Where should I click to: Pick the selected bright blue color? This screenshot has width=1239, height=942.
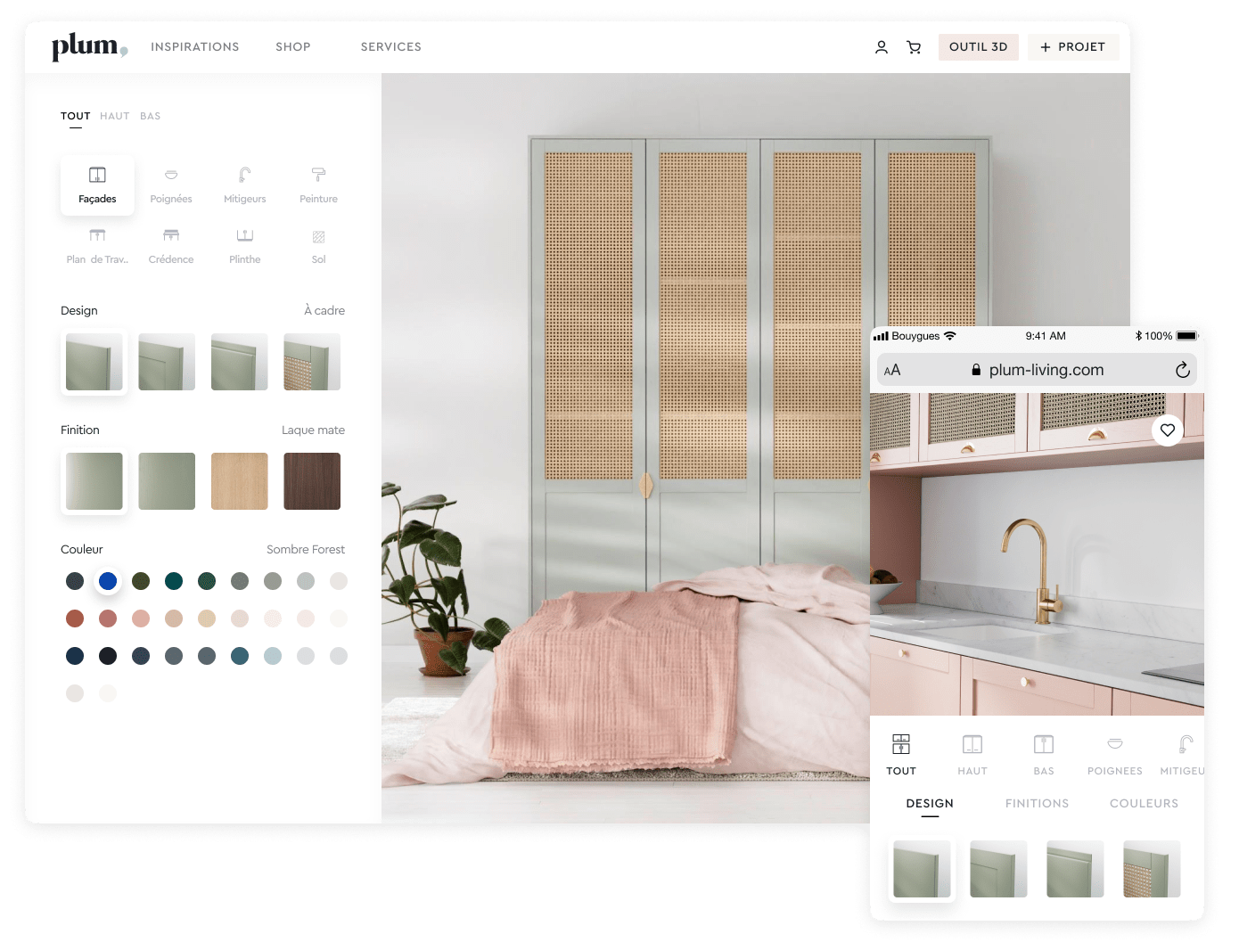(108, 581)
